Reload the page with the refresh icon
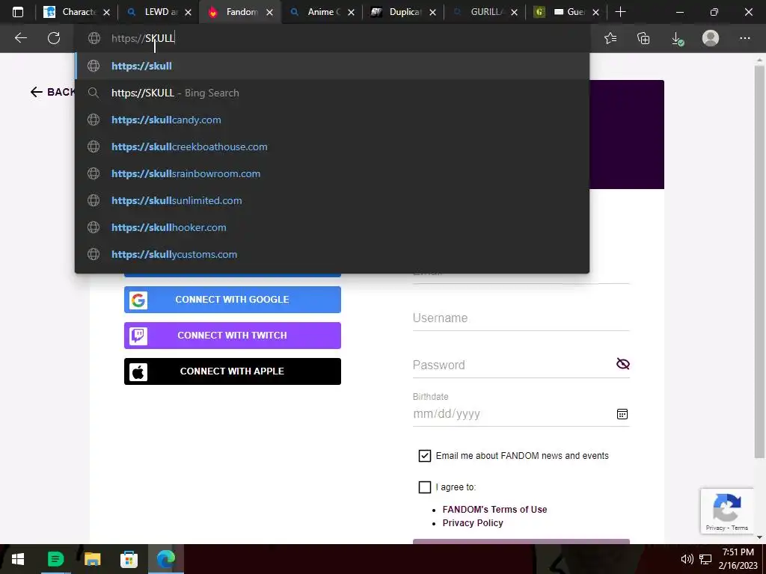 coord(54,38)
